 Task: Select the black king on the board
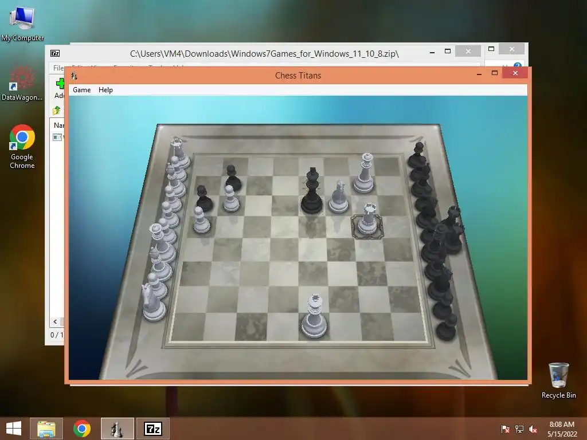[312, 191]
